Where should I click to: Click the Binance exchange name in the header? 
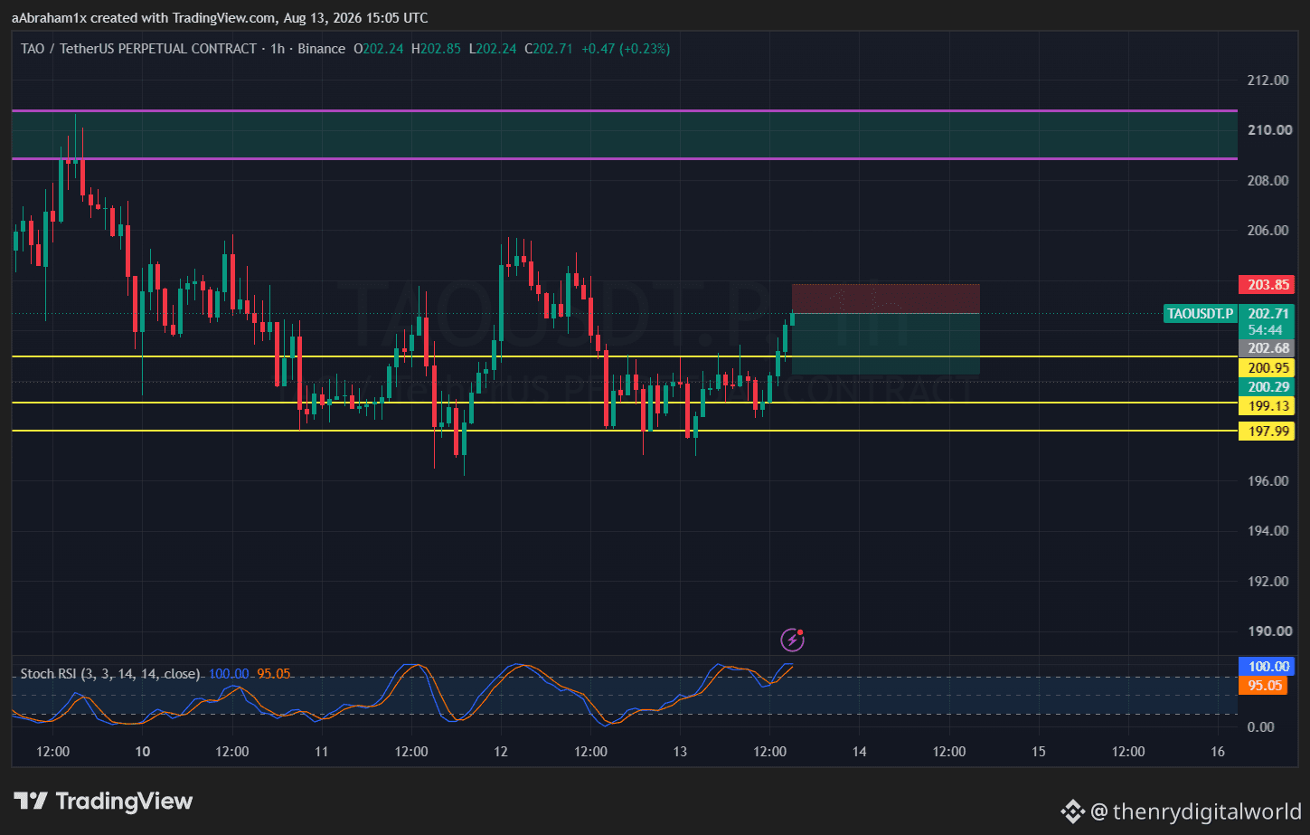tap(322, 49)
